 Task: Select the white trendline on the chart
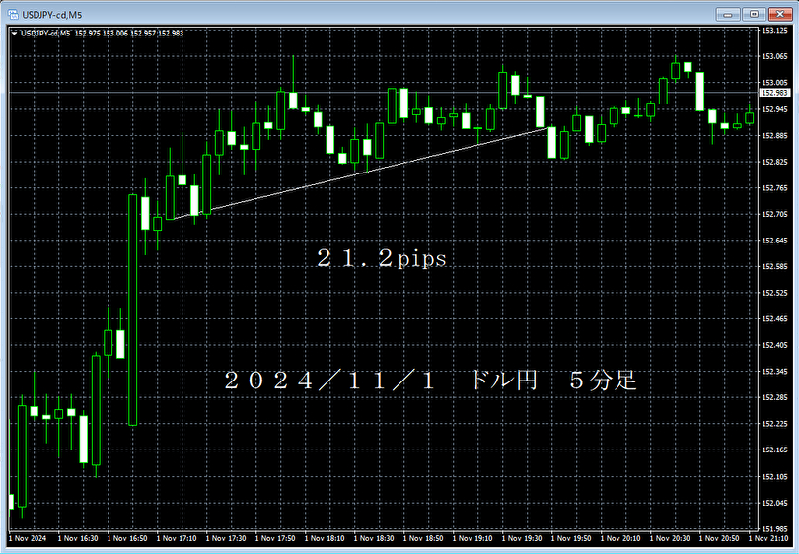360,173
